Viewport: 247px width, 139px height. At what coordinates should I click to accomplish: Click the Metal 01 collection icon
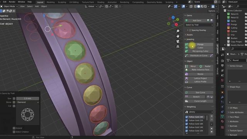[x=228, y=14]
